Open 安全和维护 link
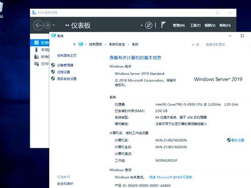Viewport: 251px width, 188px height. coord(65,184)
